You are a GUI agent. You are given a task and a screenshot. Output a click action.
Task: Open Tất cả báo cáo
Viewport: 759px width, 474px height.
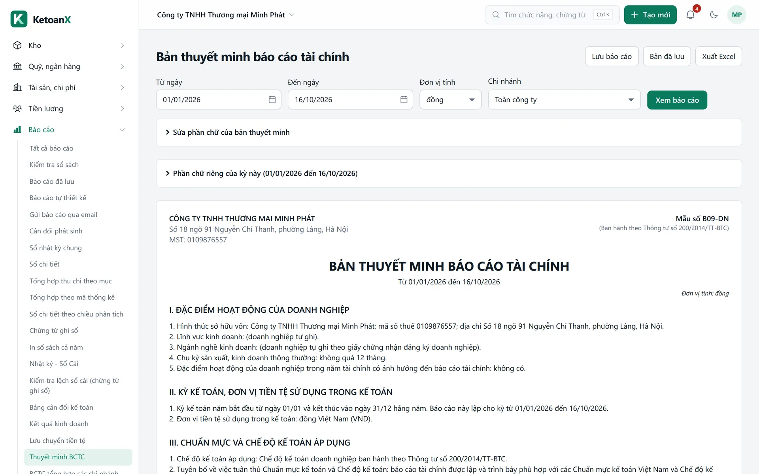click(51, 148)
